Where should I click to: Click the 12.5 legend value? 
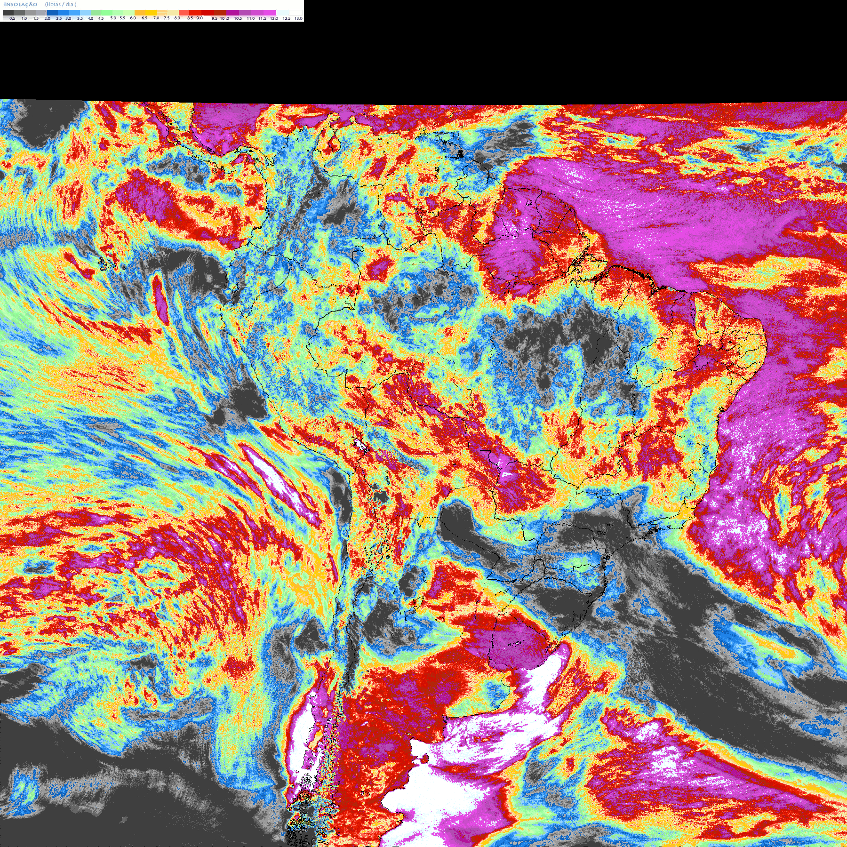(x=287, y=18)
